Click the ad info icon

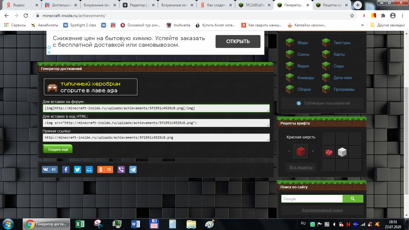(49, 48)
